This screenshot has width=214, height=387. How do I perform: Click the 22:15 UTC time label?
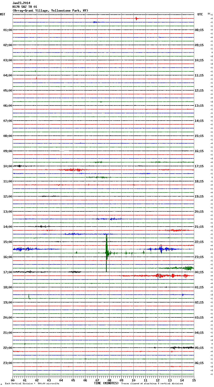(x=199, y=242)
